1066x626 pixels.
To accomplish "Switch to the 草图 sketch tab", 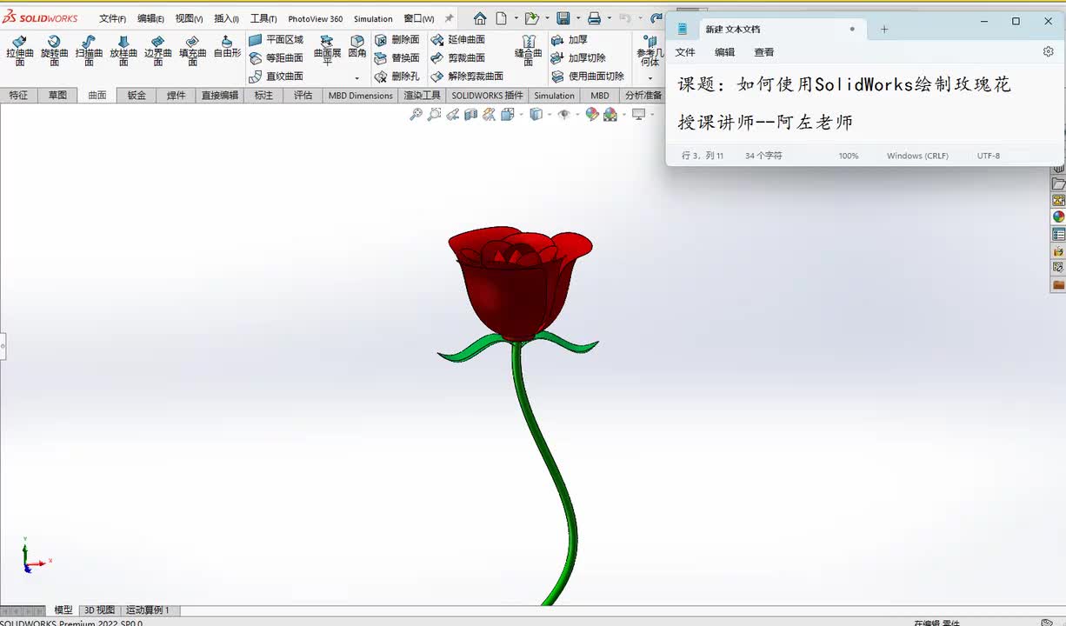I will pyautogui.click(x=57, y=96).
